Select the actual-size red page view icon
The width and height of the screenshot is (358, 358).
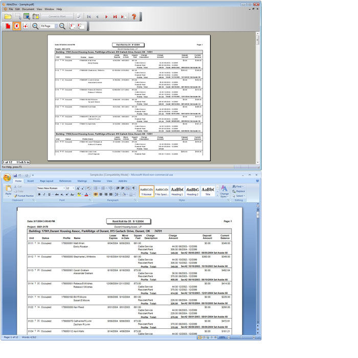pos(8,26)
